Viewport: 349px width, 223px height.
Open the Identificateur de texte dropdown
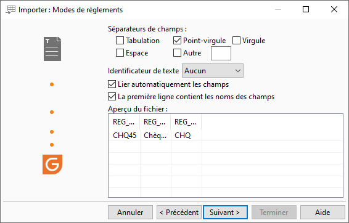point(213,71)
